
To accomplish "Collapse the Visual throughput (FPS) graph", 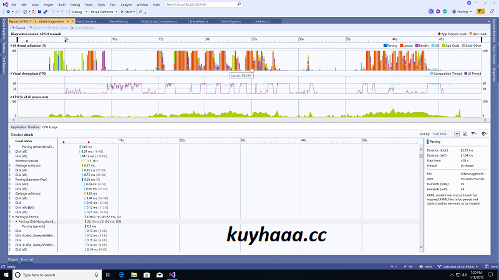I will click(x=11, y=74).
